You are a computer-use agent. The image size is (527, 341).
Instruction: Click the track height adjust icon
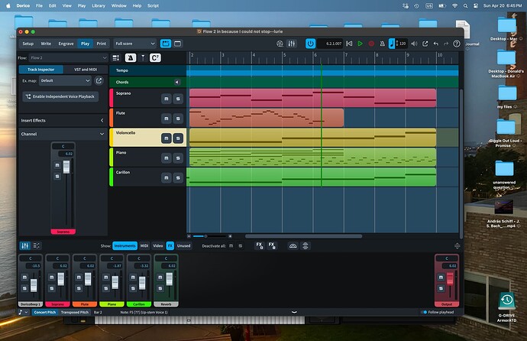point(115,58)
